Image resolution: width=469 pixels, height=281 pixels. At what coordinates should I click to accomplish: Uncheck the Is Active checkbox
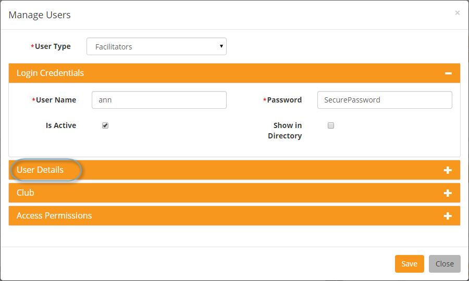105,125
